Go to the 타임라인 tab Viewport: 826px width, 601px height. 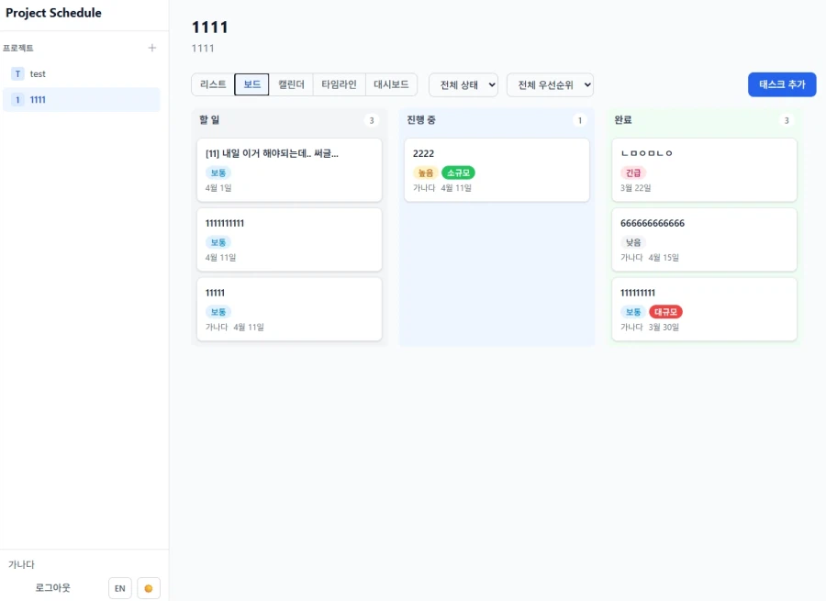click(x=339, y=84)
